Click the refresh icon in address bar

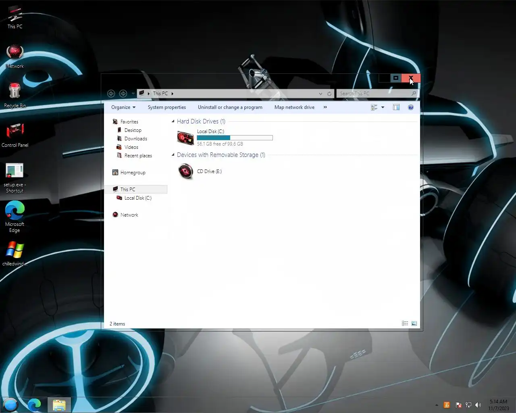(x=329, y=94)
